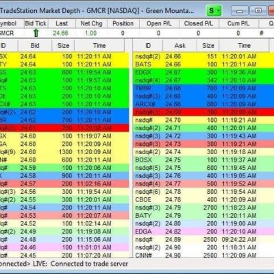
Task: Select bid row at 24.46
Action: pos(64,247)
